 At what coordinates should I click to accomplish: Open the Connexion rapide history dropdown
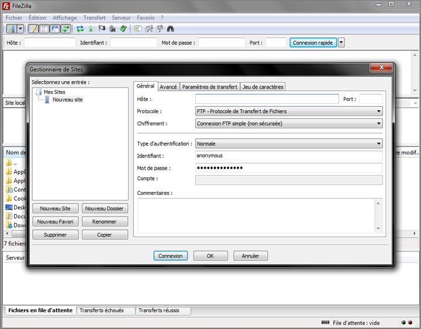tap(341, 43)
